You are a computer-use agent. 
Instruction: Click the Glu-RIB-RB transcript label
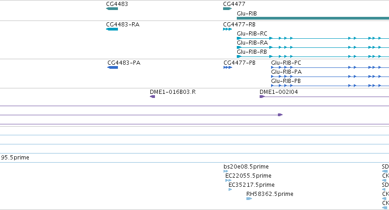tap(252, 52)
